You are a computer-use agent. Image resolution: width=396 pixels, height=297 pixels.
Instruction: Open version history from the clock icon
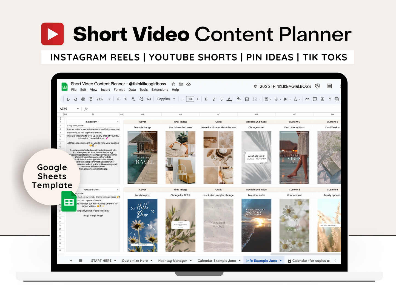[x=318, y=86]
